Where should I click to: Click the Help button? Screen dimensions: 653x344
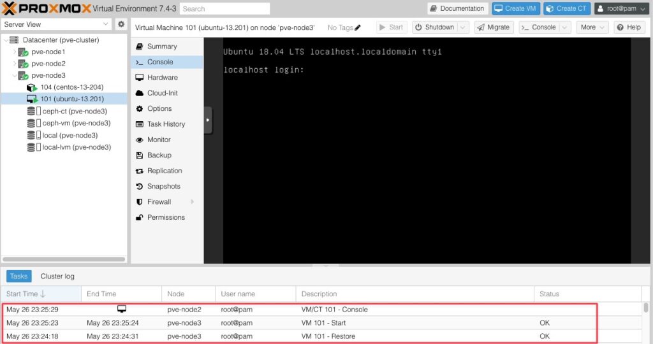pyautogui.click(x=629, y=27)
